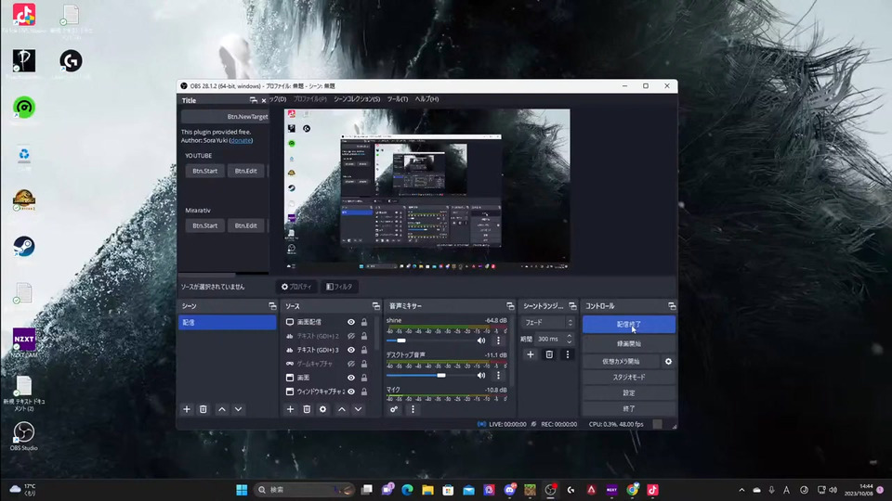Click the donate link in plugin panel
Image resolution: width=892 pixels, height=501 pixels.
(x=241, y=140)
